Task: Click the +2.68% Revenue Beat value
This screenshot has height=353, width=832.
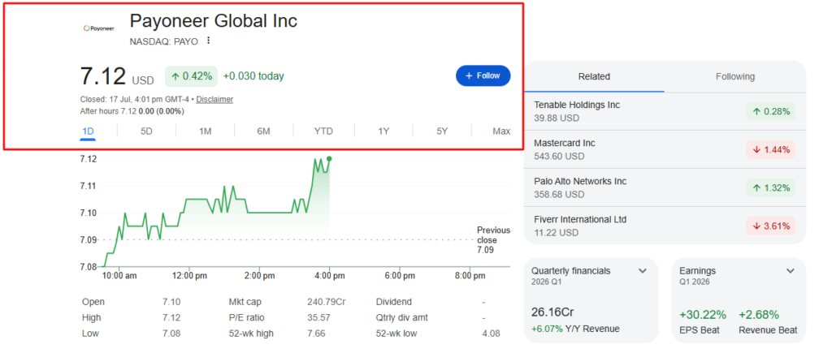Action: coord(759,315)
